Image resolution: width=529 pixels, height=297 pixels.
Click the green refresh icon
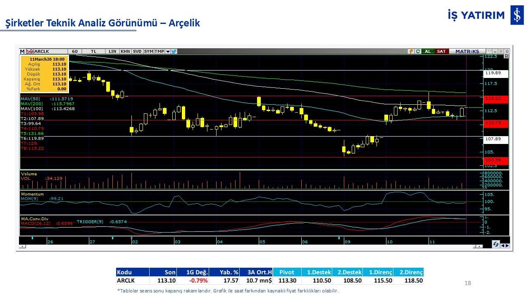tap(418, 52)
